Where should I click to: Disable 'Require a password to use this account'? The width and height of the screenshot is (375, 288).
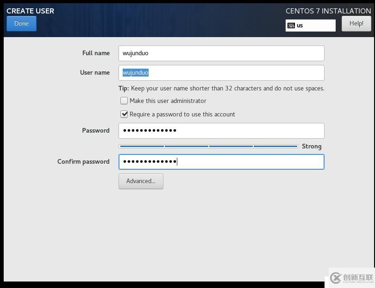point(124,114)
